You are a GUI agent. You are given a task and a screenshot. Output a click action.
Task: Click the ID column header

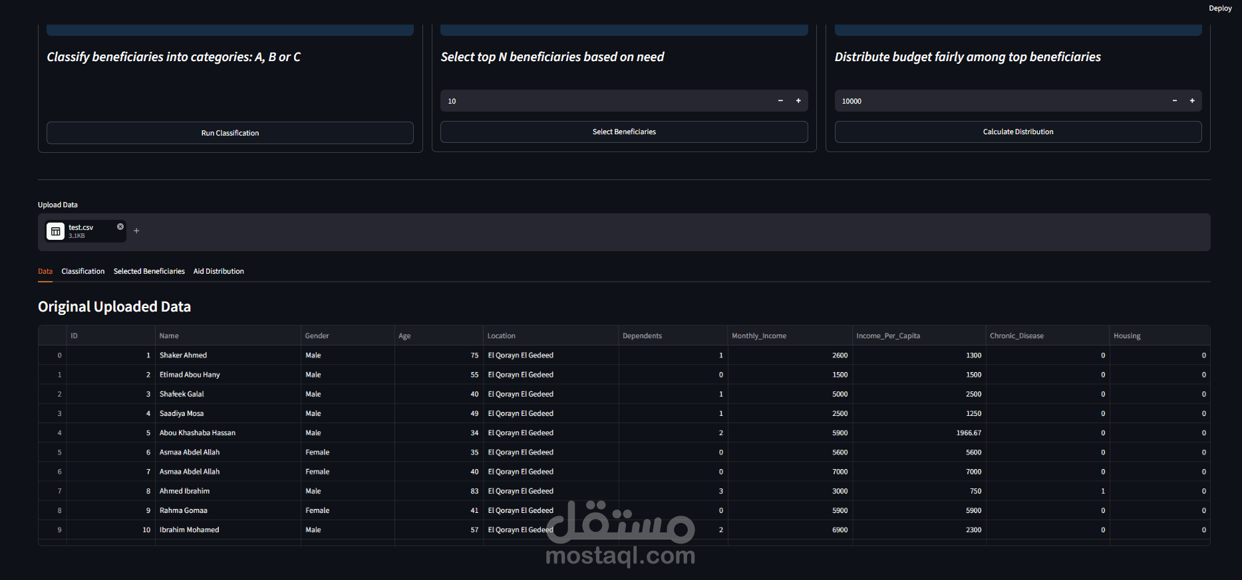click(110, 336)
